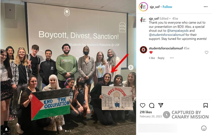Save post with the bookmark icon
The image size is (212, 135).
(206, 105)
